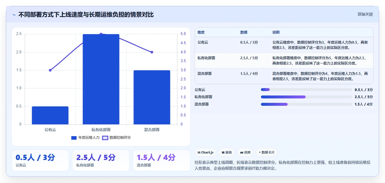Click the 4.5 tick on the right axis
The height and width of the screenshot is (183, 385).
[x=183, y=43]
